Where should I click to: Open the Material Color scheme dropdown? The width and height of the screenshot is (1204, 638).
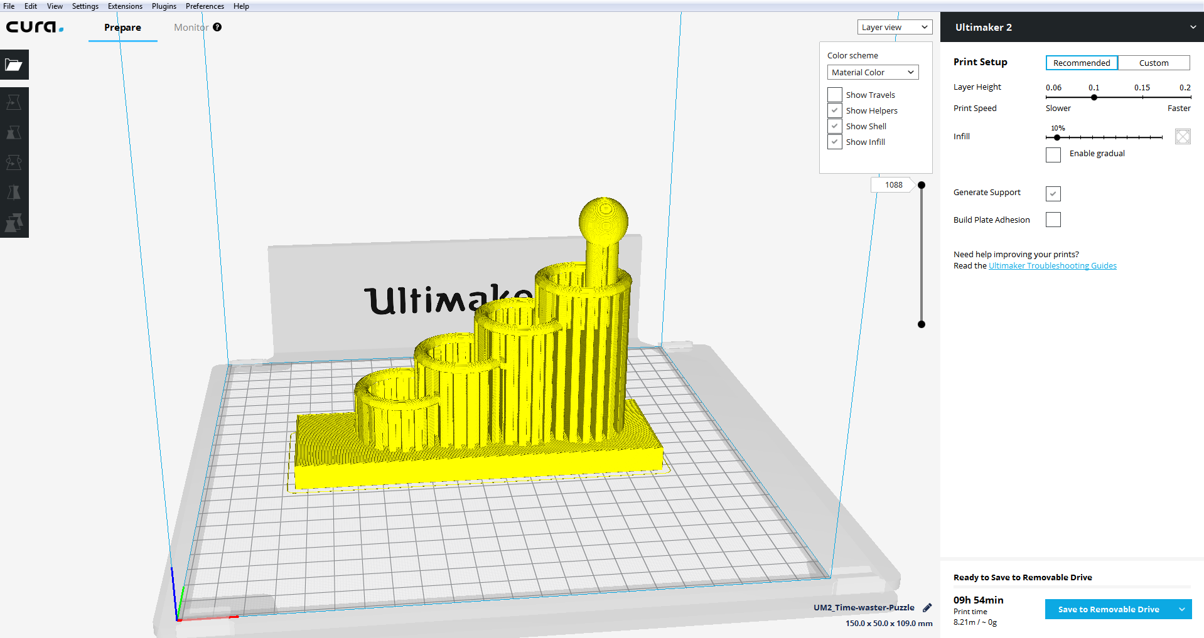coord(873,72)
